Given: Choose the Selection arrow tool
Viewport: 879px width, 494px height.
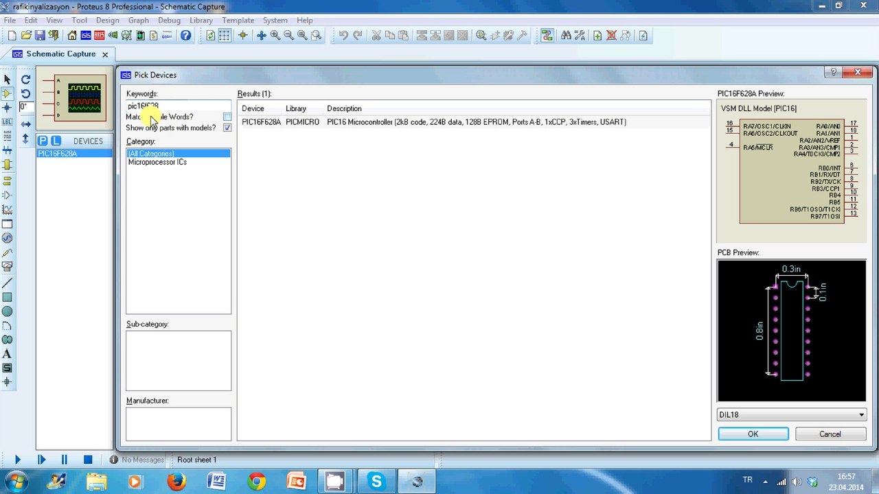Looking at the screenshot, I should [x=8, y=80].
